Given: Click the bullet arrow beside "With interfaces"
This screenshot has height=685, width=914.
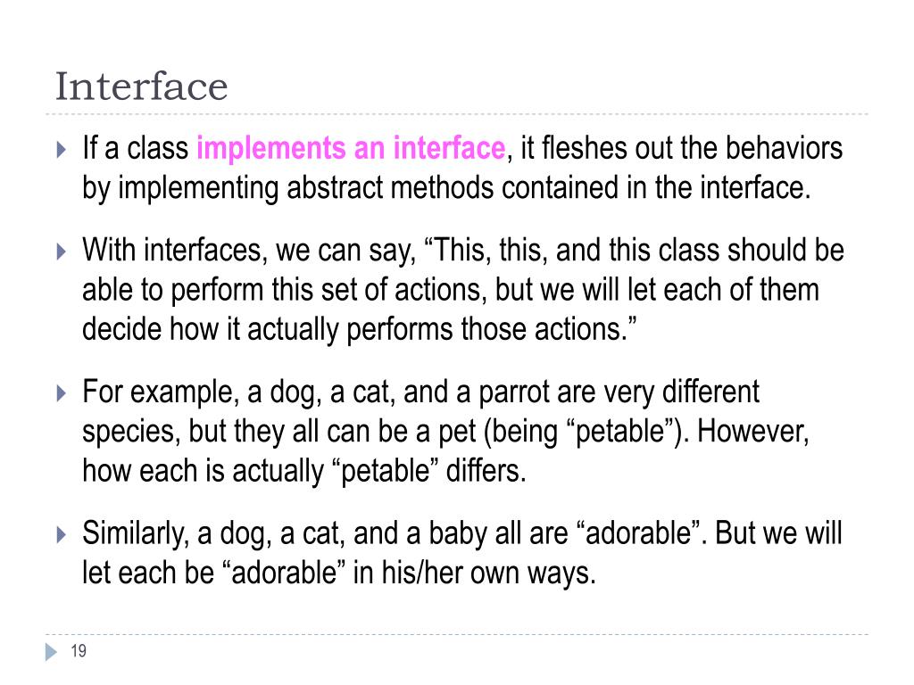Looking at the screenshot, I should 62,252.
